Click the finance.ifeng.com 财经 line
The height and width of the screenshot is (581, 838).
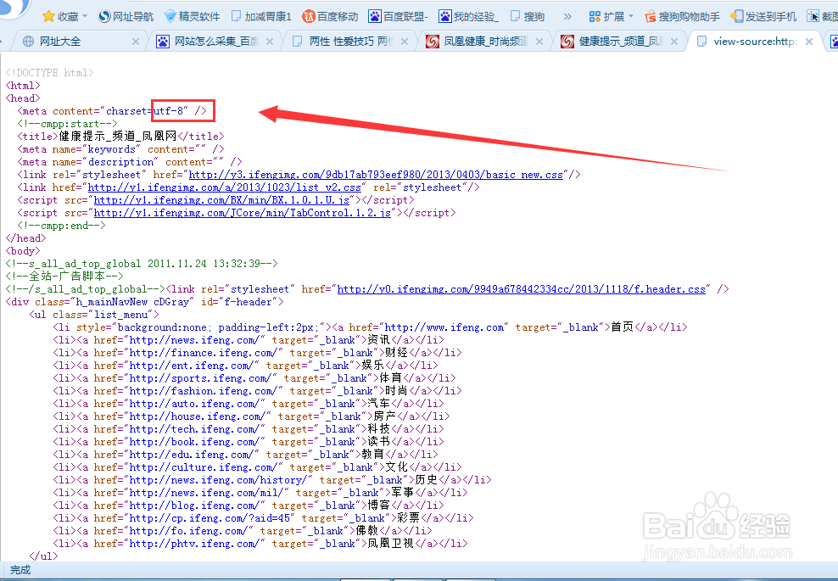[258, 353]
